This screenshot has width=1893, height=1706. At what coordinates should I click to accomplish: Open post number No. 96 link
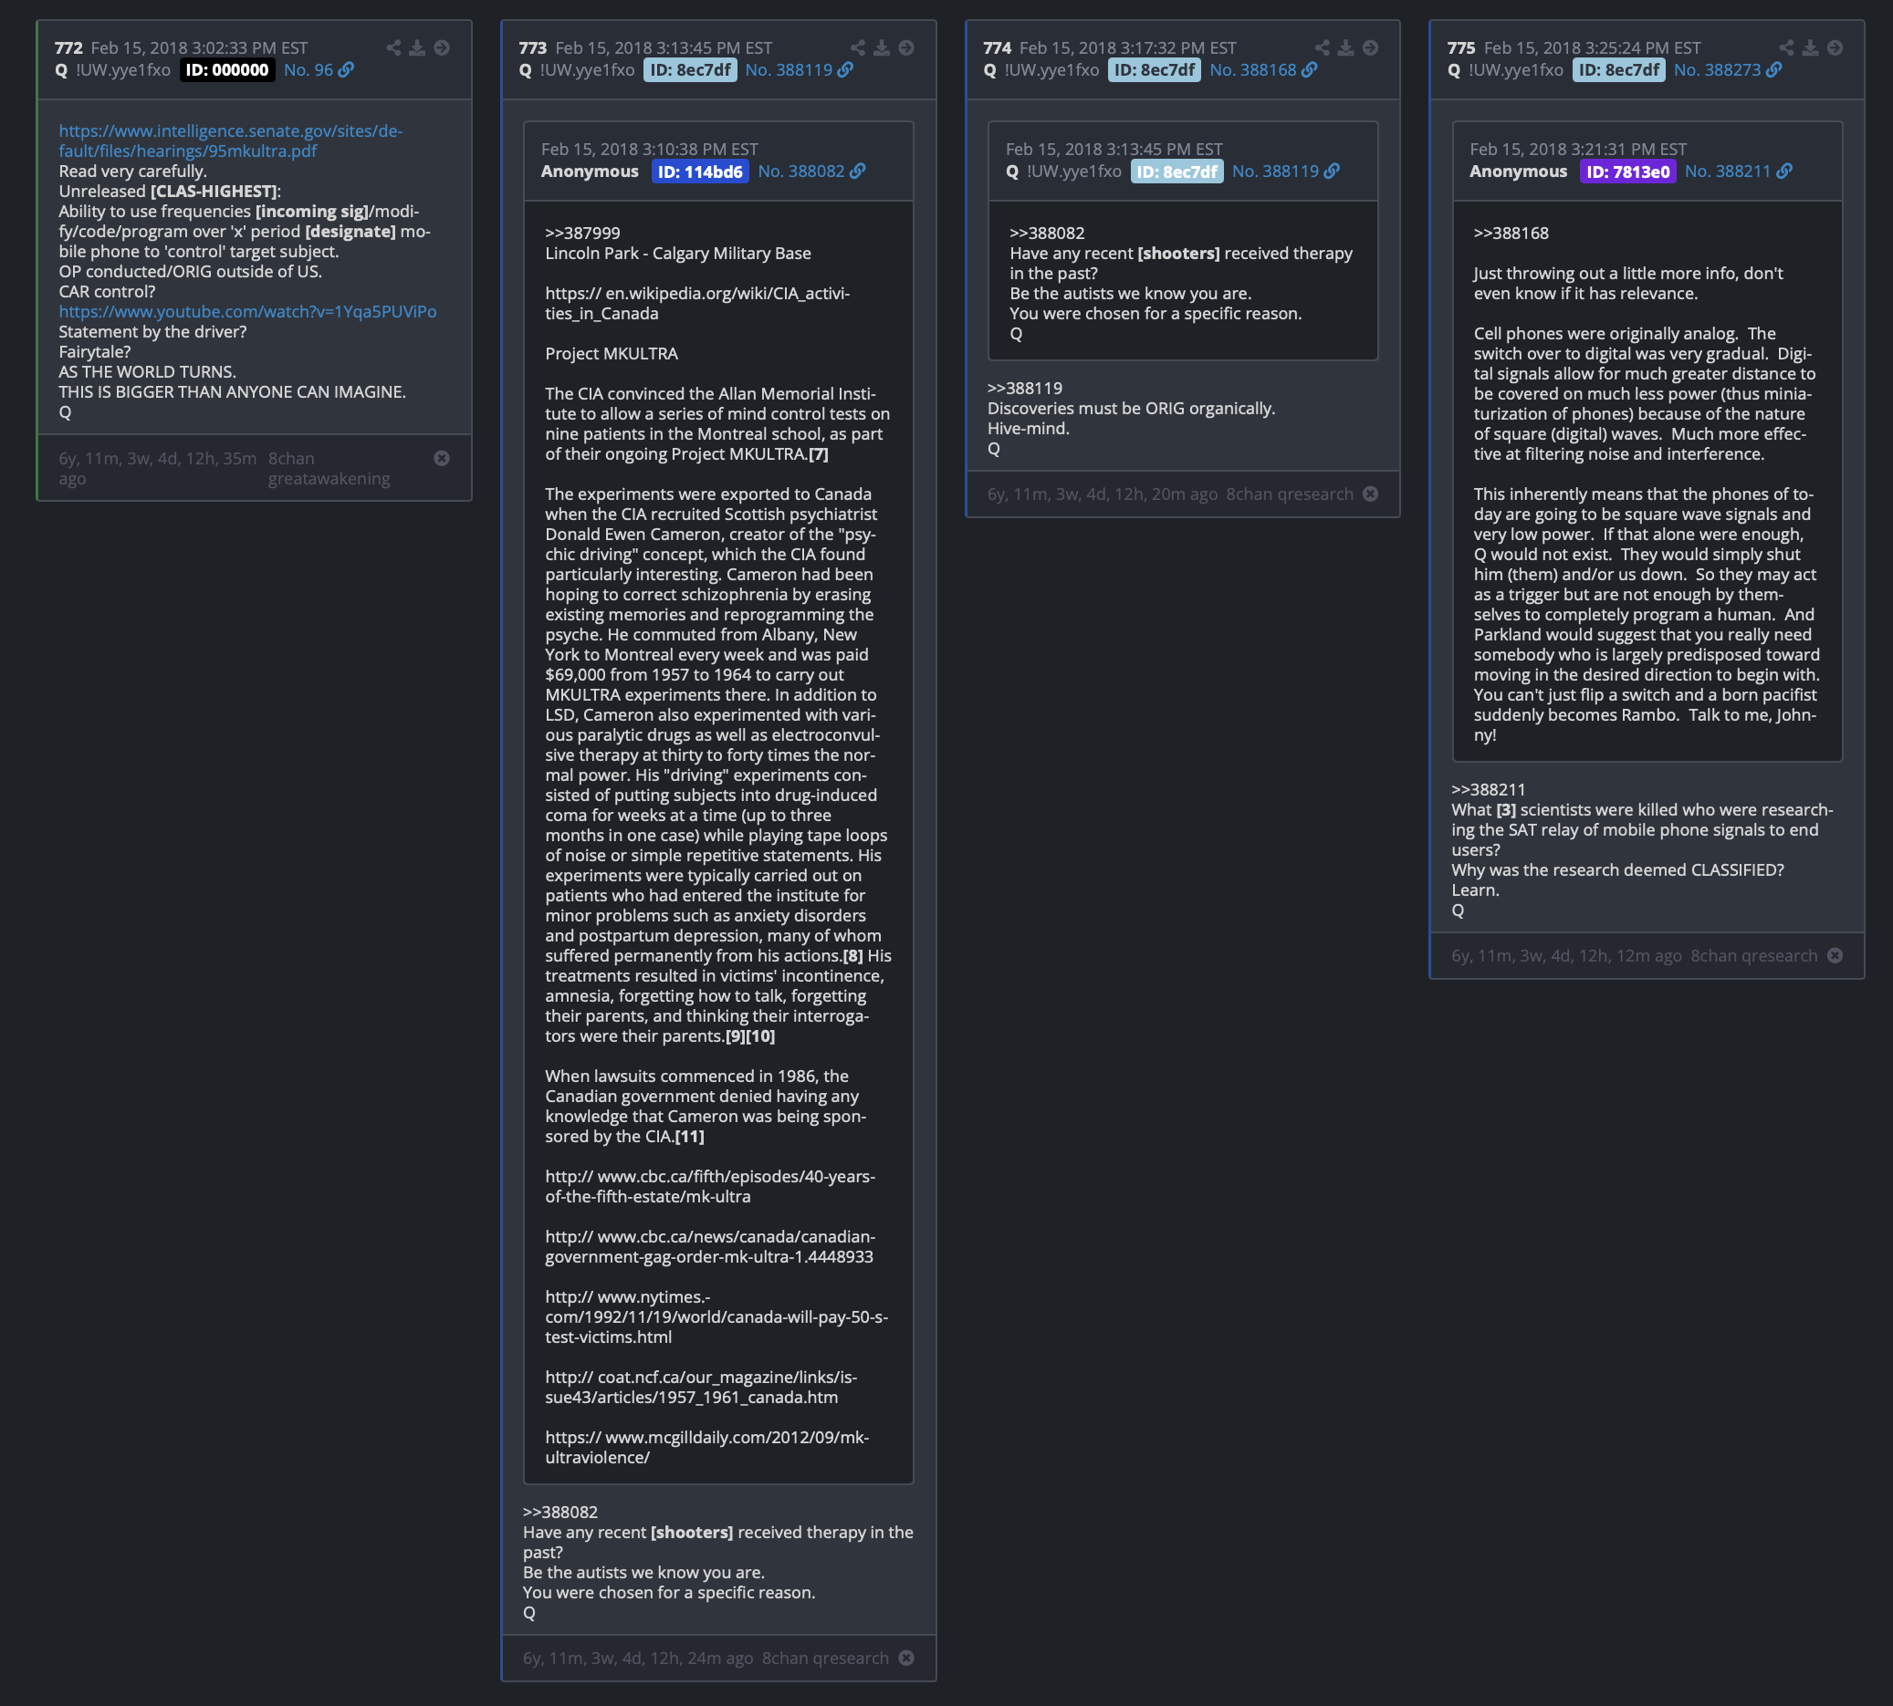tap(309, 70)
